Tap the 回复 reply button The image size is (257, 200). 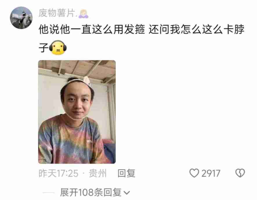pyautogui.click(x=126, y=173)
